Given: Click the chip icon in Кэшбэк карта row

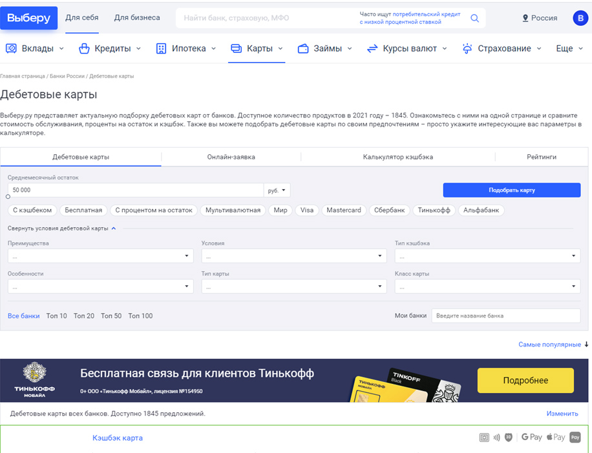Looking at the screenshot, I should (484, 437).
